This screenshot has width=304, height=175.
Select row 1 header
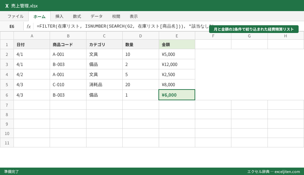coord(7,45)
